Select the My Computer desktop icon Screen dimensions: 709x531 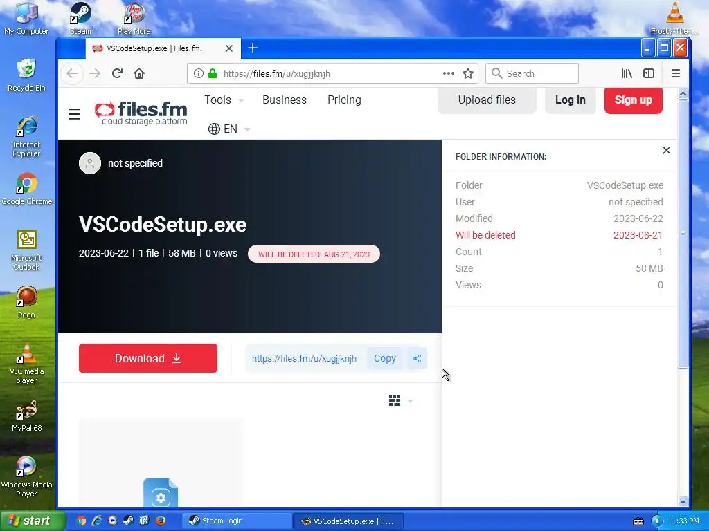pyautogui.click(x=26, y=19)
